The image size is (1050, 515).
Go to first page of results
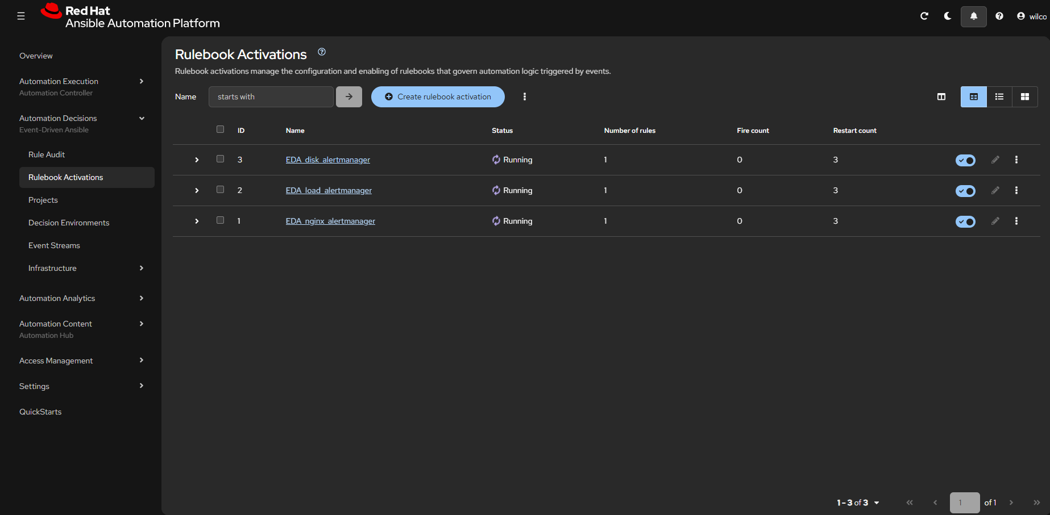910,503
